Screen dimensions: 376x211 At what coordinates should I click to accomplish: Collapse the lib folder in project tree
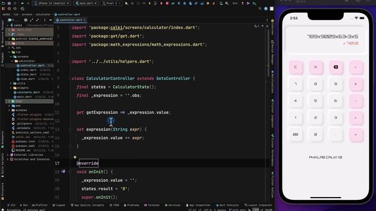tap(9, 52)
